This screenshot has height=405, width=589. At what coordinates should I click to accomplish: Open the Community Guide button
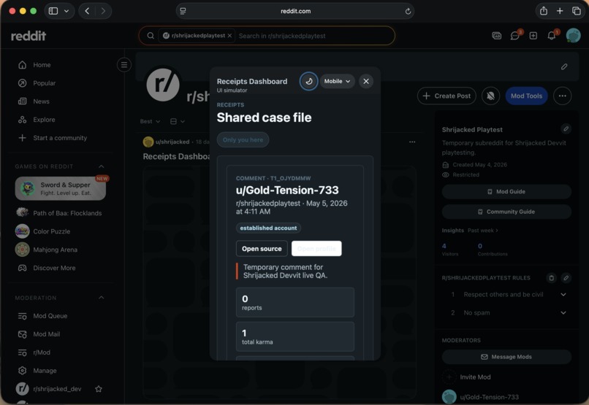click(x=506, y=212)
